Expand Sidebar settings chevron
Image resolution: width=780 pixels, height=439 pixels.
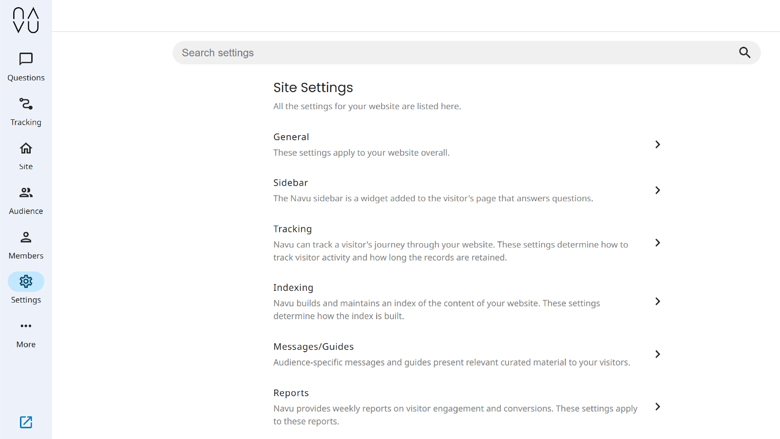658,191
